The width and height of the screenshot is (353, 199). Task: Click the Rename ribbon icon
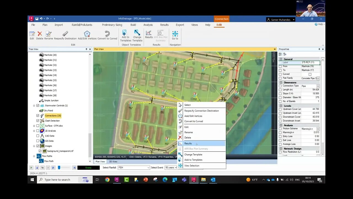[x=49, y=34]
